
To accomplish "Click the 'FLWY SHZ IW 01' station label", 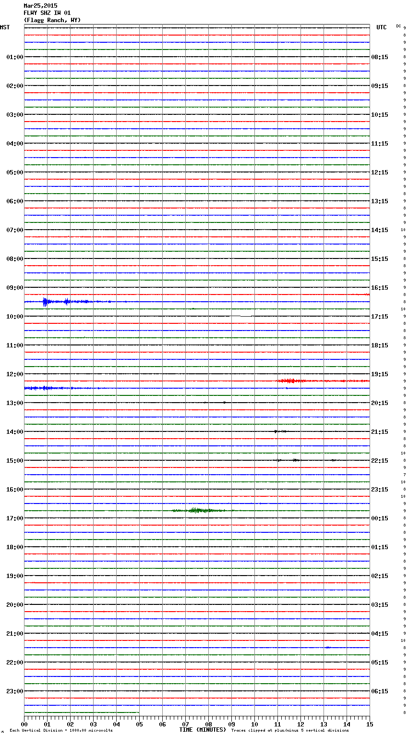I will [x=47, y=13].
